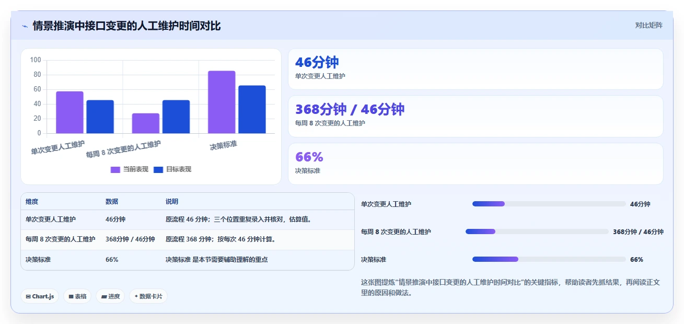The image size is (684, 324).
Task: Click the 368分钟 / 46分钟 card value
Action: tap(350, 109)
